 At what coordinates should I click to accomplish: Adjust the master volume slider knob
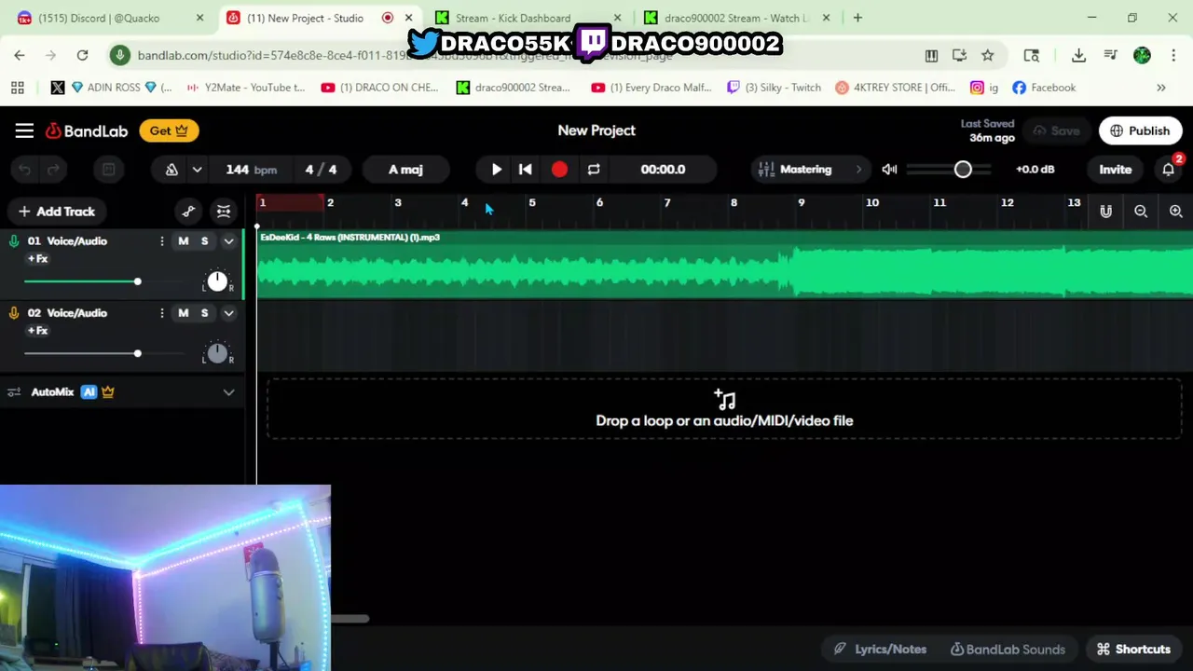[x=963, y=170]
